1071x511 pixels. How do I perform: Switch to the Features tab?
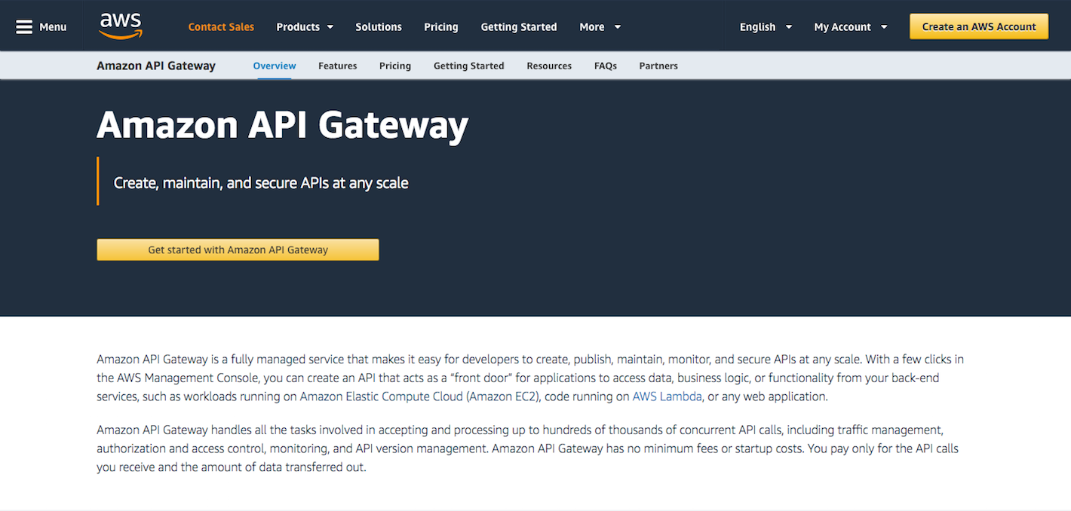[x=337, y=66]
